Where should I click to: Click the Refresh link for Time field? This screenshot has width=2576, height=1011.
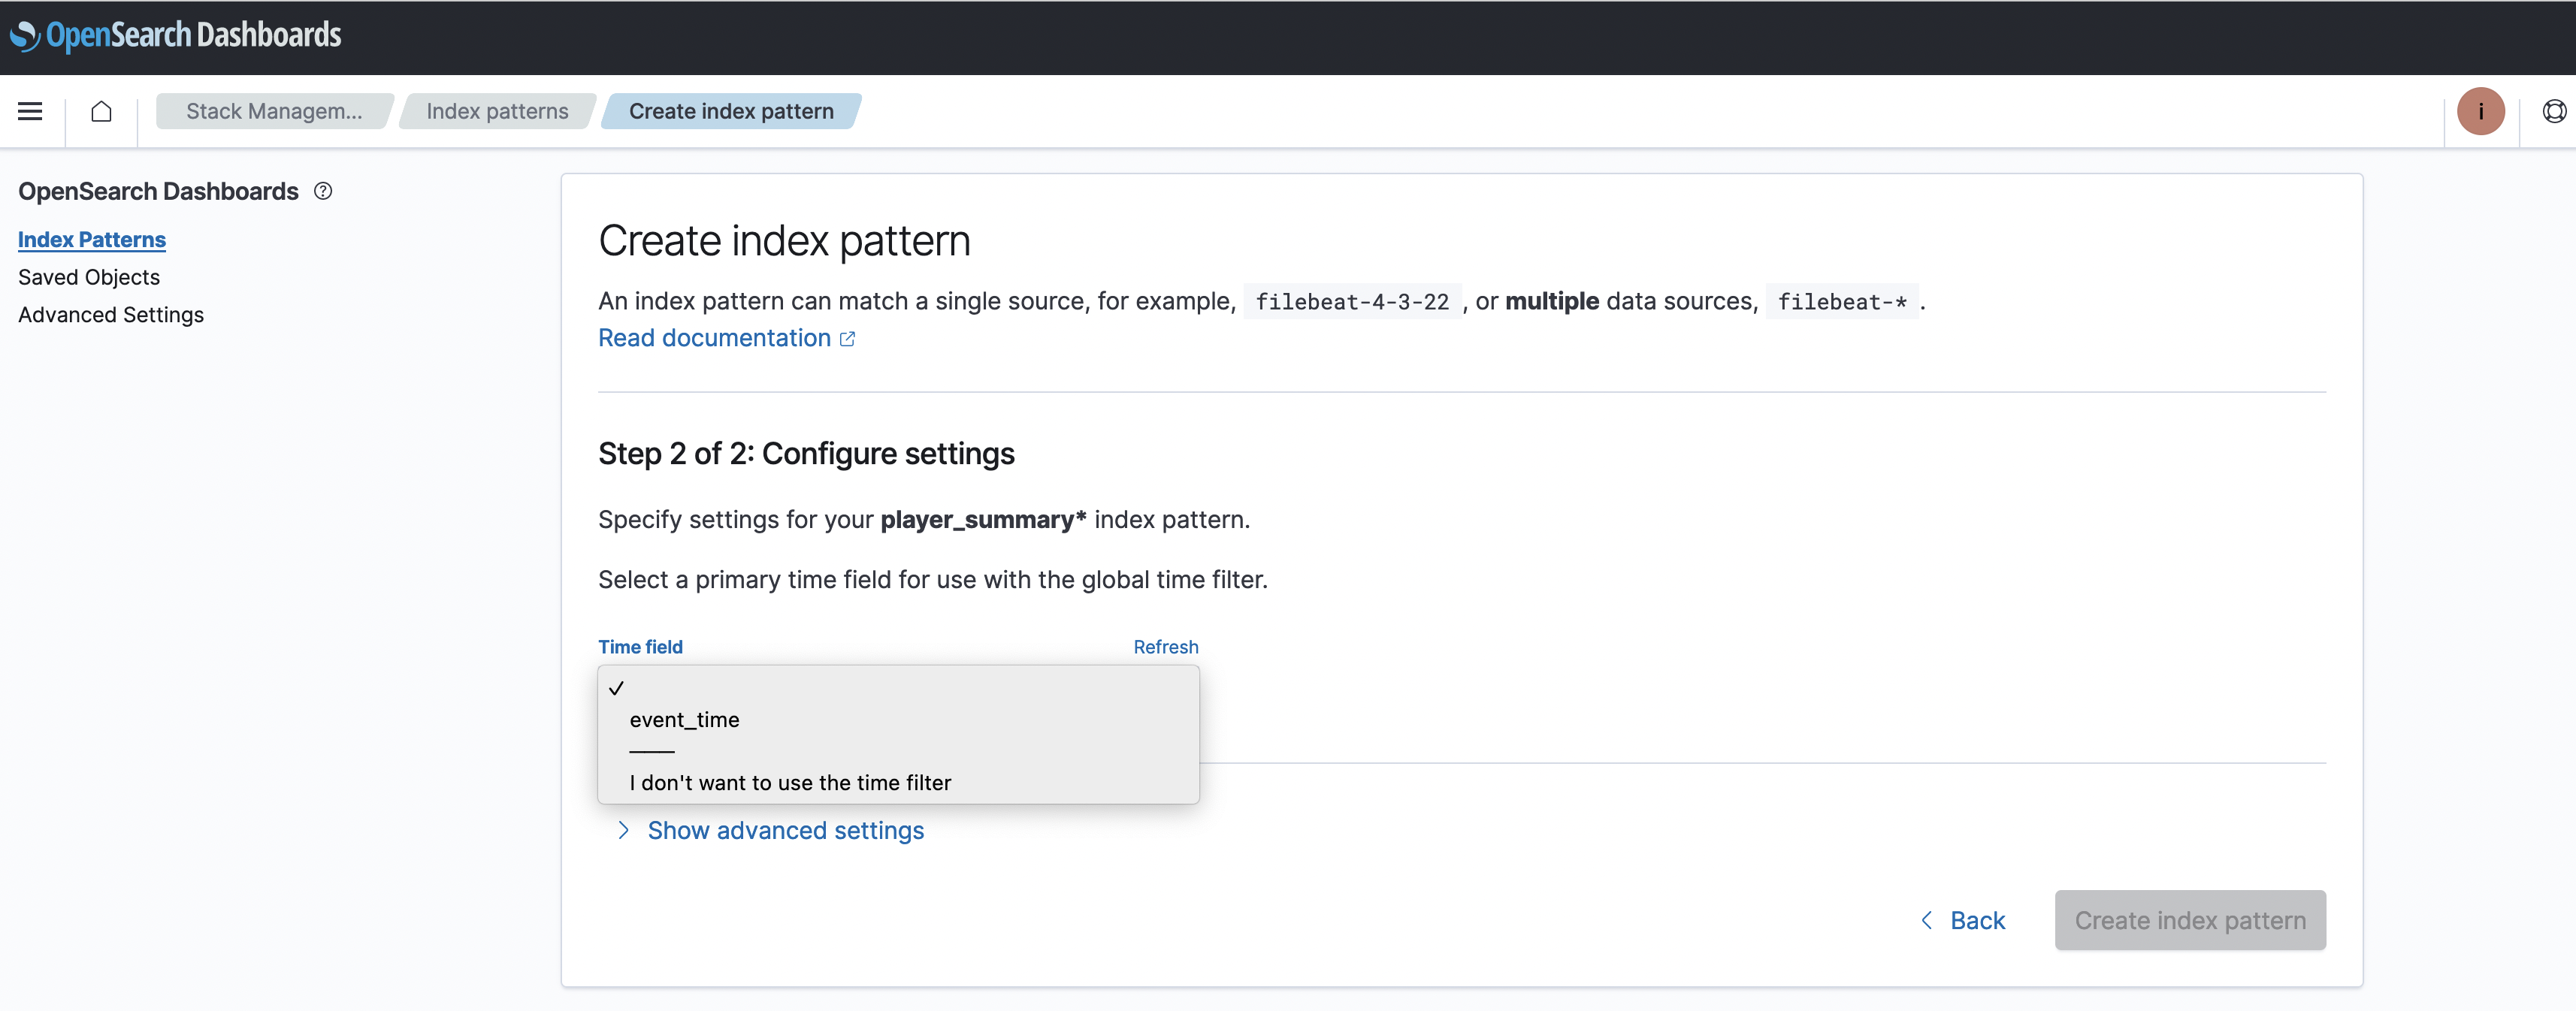coord(1165,647)
